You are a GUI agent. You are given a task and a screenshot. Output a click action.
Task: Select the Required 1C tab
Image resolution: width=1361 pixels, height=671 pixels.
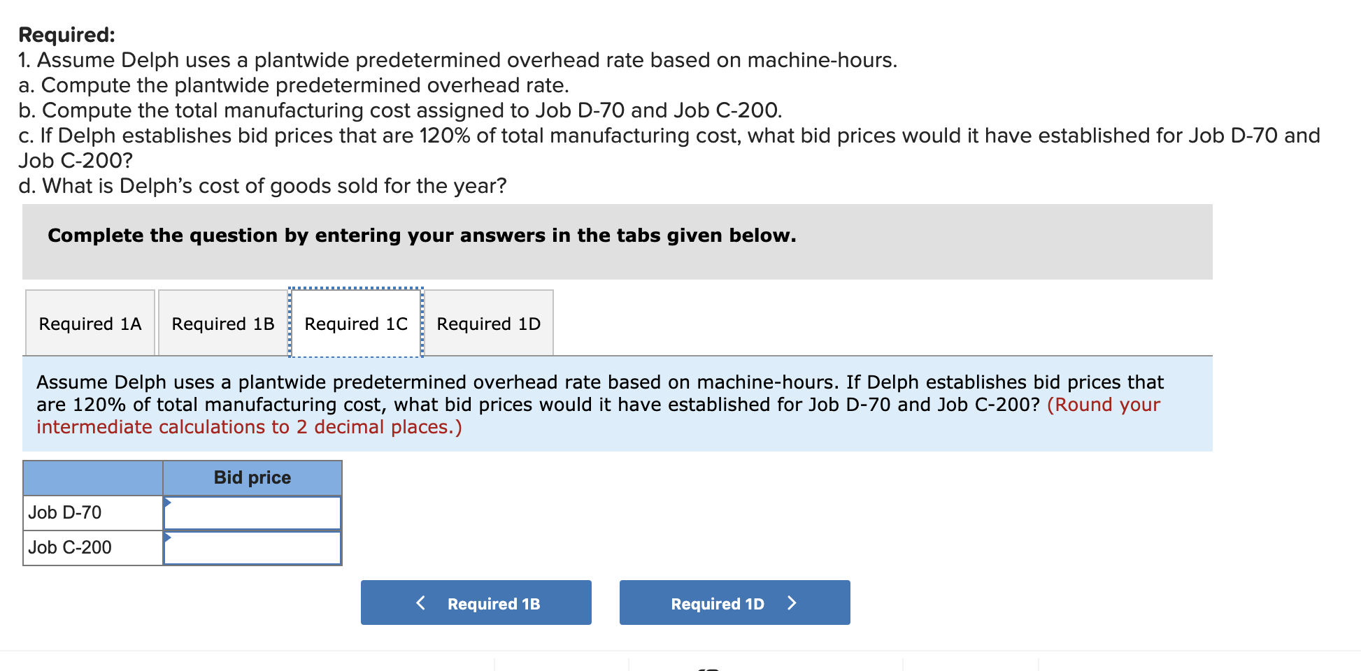point(355,323)
